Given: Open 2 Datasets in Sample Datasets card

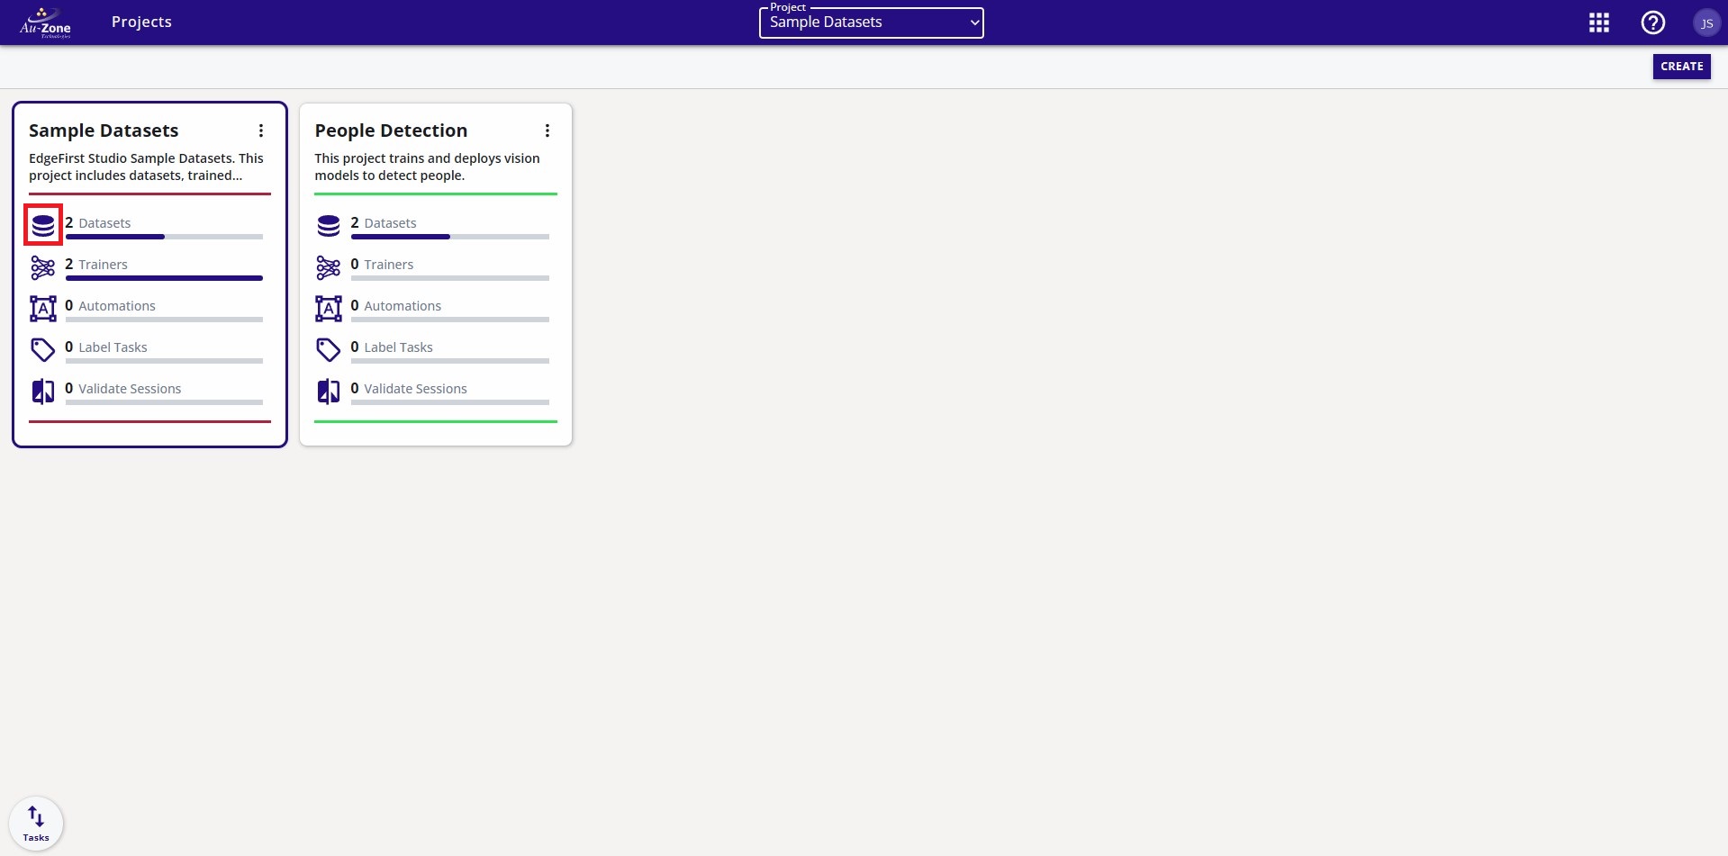Looking at the screenshot, I should point(97,222).
